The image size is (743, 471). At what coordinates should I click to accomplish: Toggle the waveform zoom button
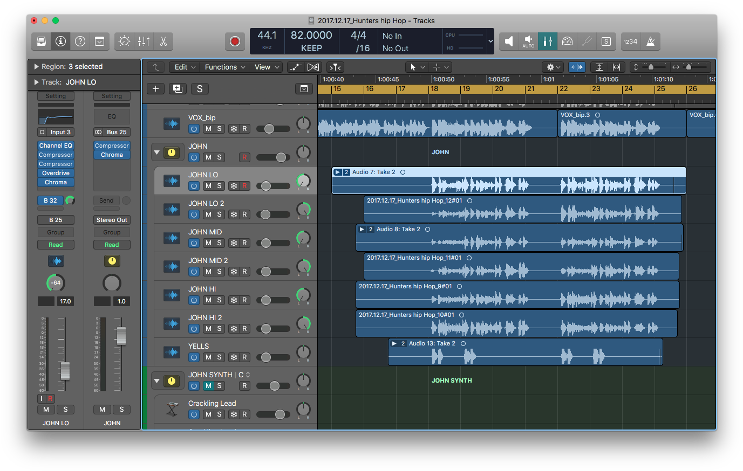(577, 67)
